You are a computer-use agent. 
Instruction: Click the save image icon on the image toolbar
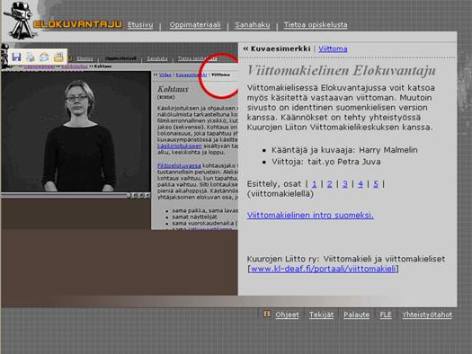pyautogui.click(x=16, y=57)
